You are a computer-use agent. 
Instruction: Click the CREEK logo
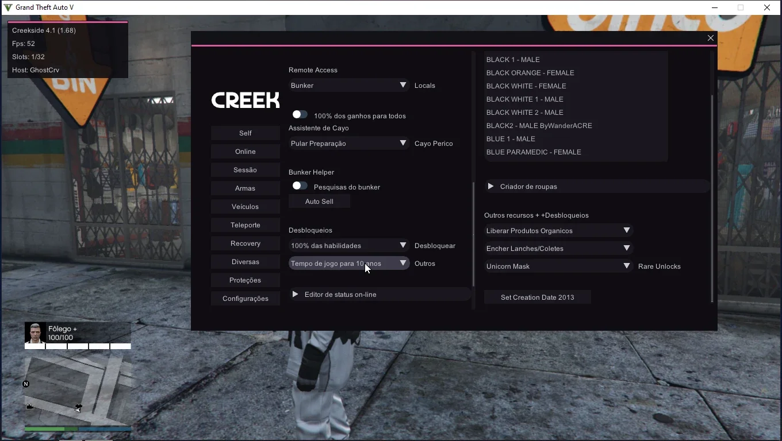click(x=246, y=100)
